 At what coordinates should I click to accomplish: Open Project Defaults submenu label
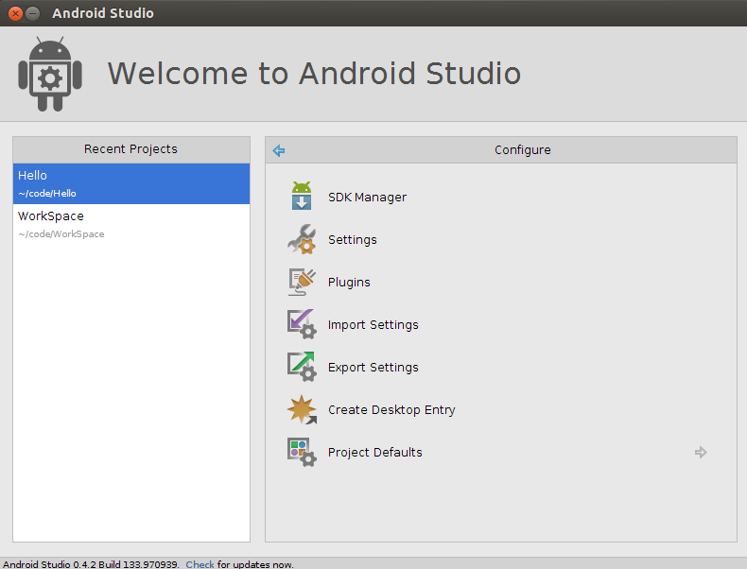tap(375, 453)
